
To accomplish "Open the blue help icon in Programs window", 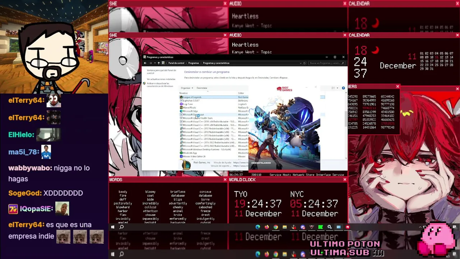I will coord(343,88).
